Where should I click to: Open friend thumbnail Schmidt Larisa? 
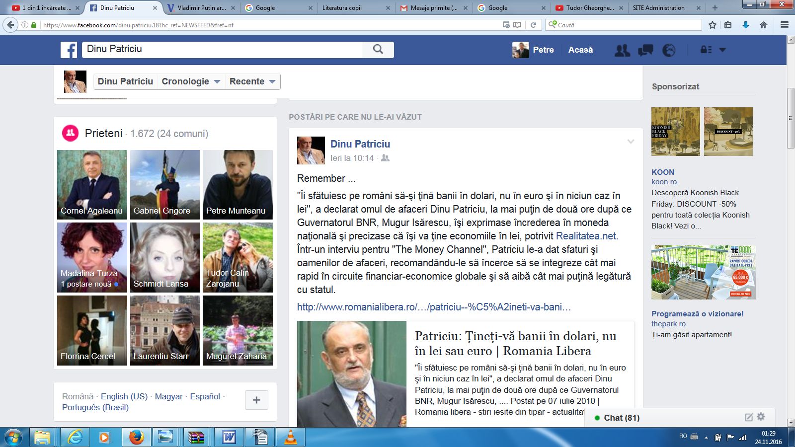pos(165,257)
